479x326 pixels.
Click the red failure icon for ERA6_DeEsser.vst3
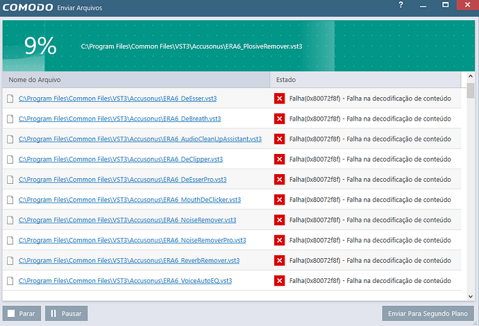pyautogui.click(x=280, y=98)
